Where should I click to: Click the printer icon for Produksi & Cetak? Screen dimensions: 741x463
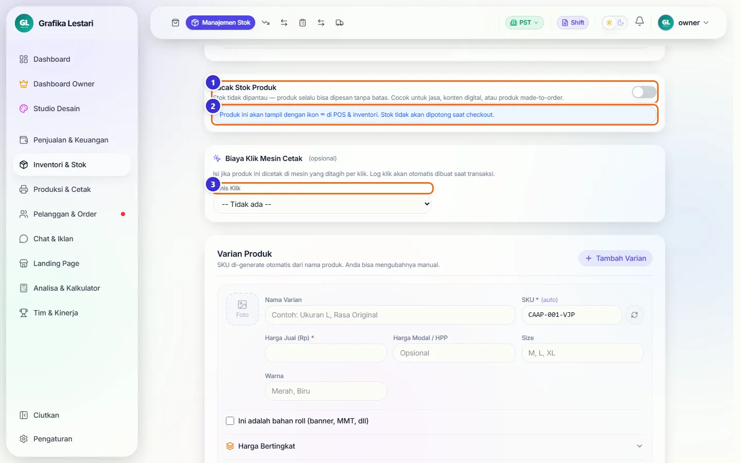(24, 189)
